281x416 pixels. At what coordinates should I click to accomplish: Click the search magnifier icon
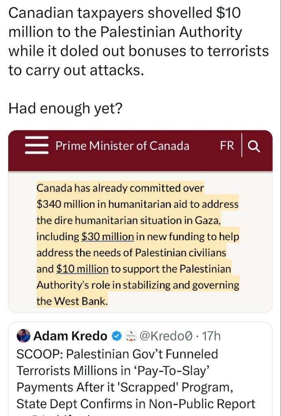(x=254, y=146)
